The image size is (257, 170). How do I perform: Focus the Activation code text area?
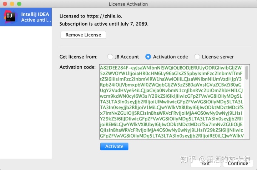click(172, 102)
